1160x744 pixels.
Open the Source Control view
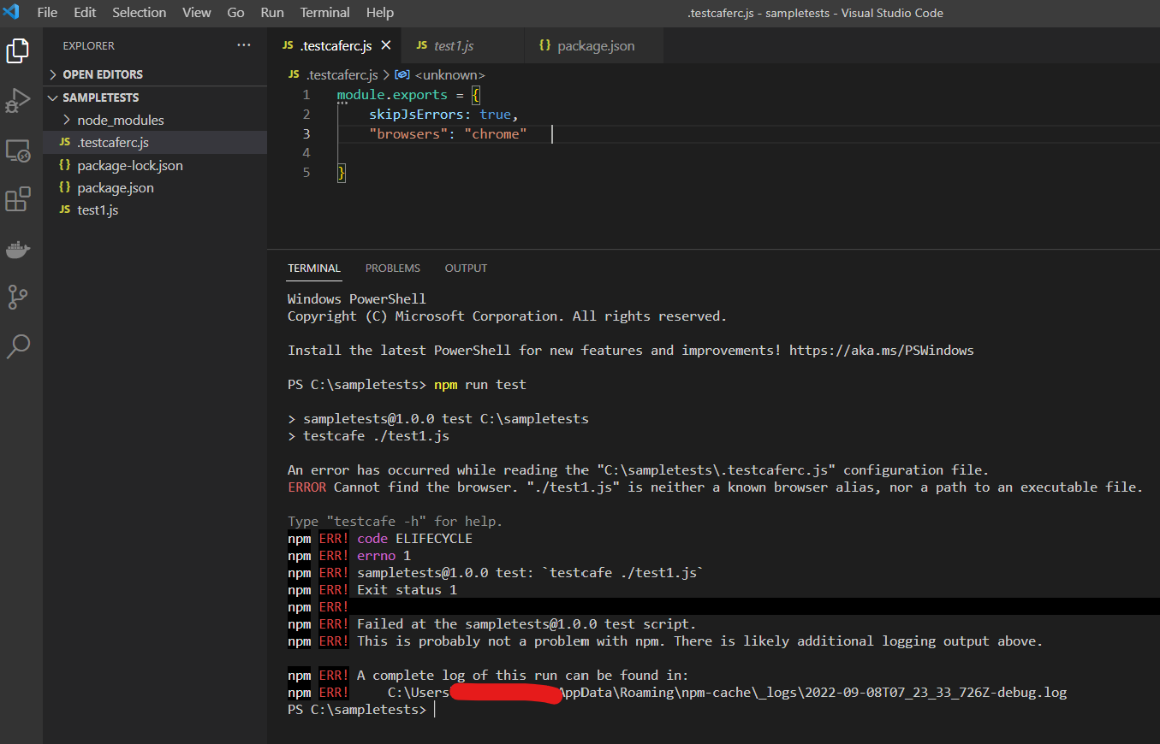(x=18, y=297)
